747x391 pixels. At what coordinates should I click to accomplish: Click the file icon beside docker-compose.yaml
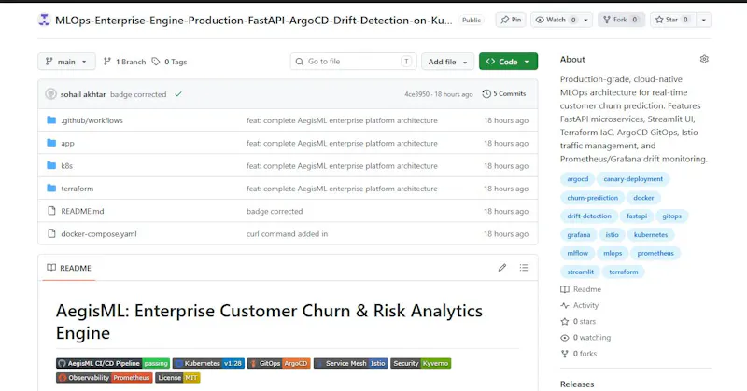click(51, 233)
